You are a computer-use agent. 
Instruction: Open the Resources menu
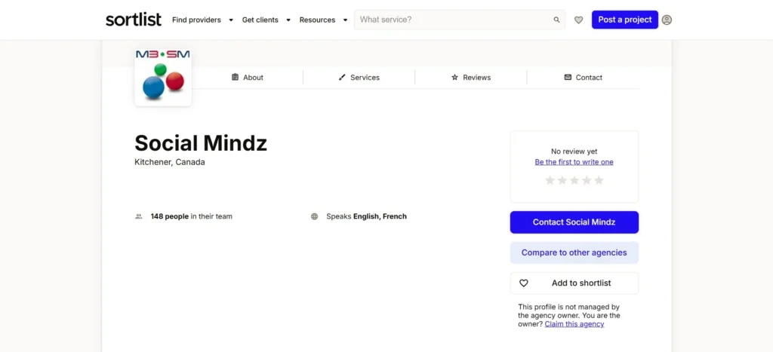317,20
